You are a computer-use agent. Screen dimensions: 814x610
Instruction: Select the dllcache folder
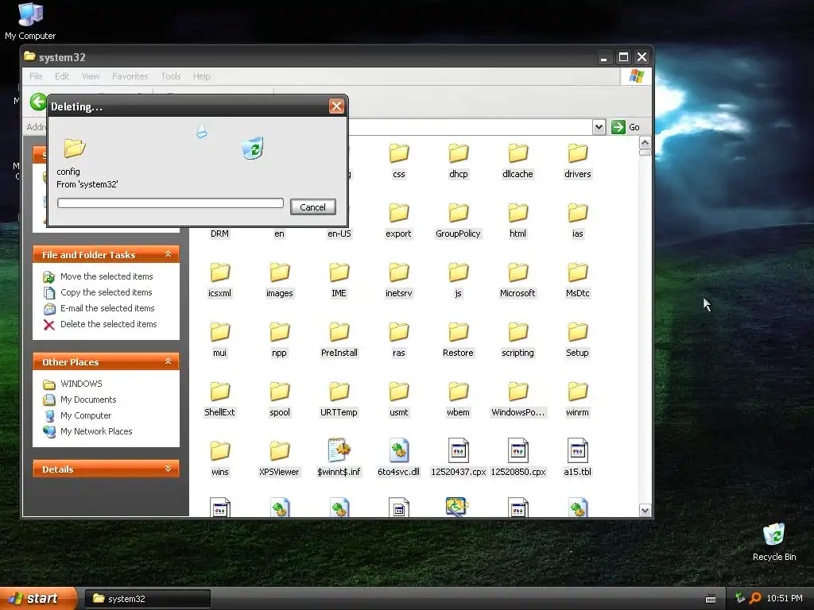pos(517,161)
